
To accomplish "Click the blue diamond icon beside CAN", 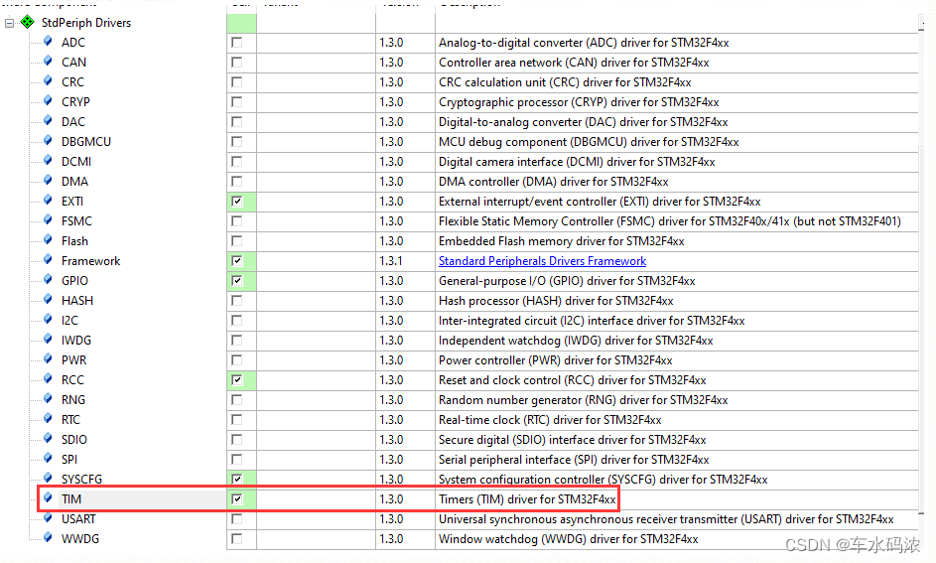I will coord(49,61).
